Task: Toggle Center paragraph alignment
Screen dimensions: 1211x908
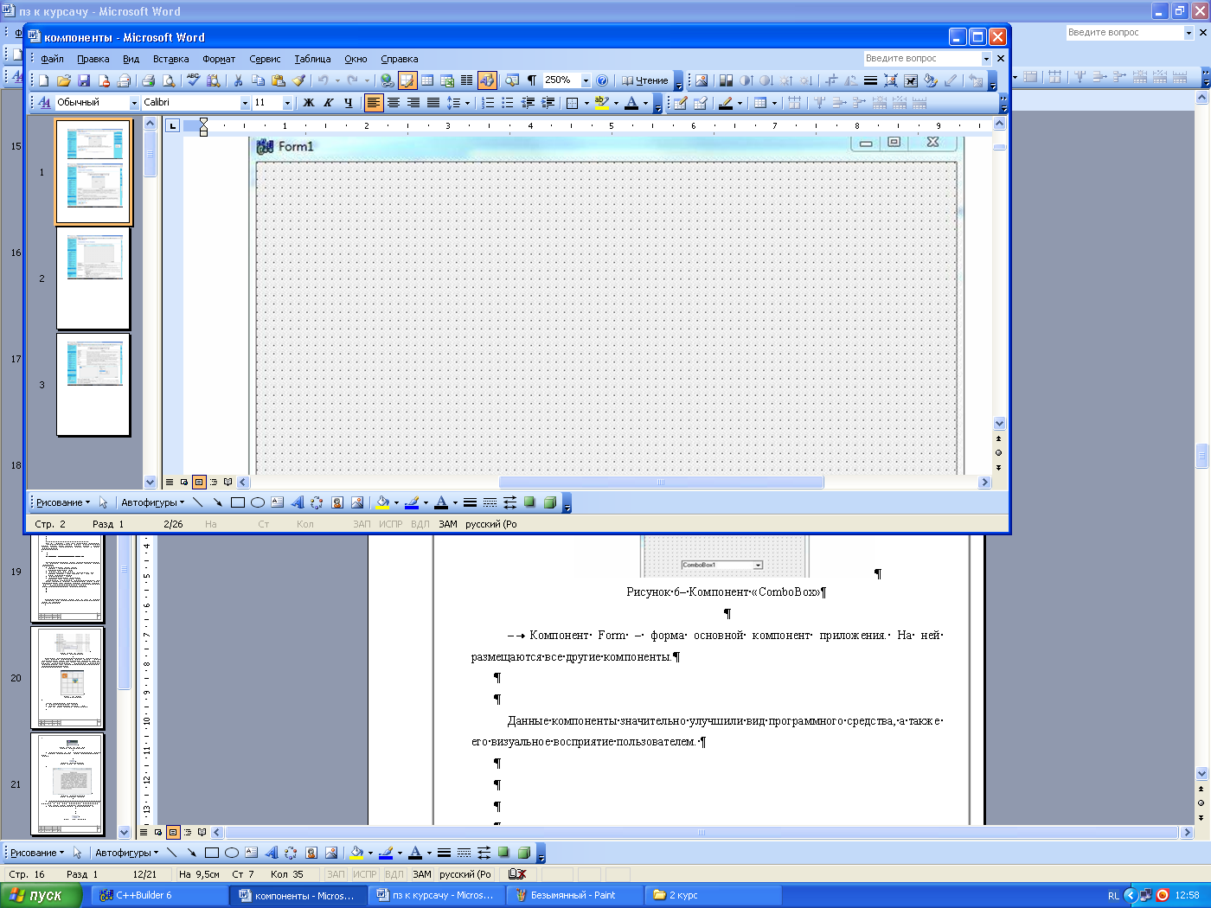Action: [394, 102]
